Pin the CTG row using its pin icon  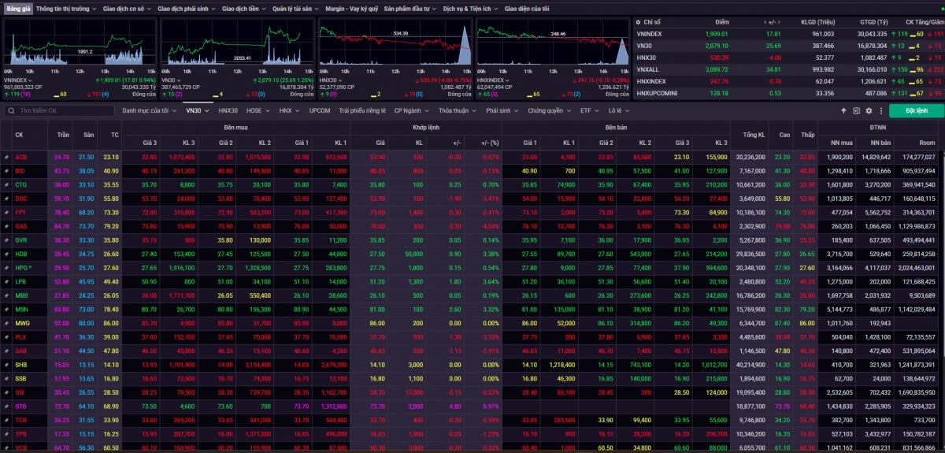point(6,184)
